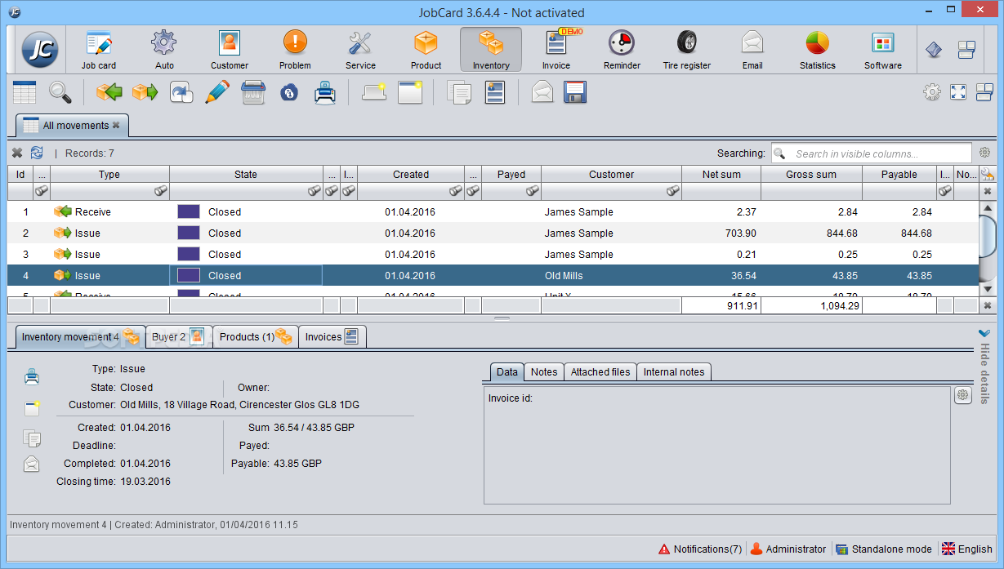Image resolution: width=1004 pixels, height=569 pixels.
Task: Collapse panel with Hide details arrow
Action: click(984, 333)
